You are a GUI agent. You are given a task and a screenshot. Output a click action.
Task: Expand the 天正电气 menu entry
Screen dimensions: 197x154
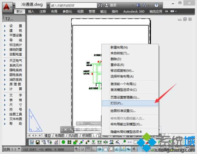pyautogui.click(x=5, y=61)
